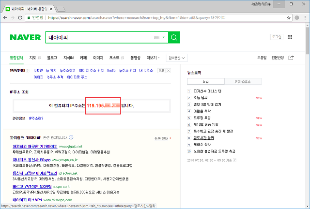Click the info icon beside 파워링크 ad notice
Image resolution: width=310 pixels, height=209 pixels.
coord(71,137)
